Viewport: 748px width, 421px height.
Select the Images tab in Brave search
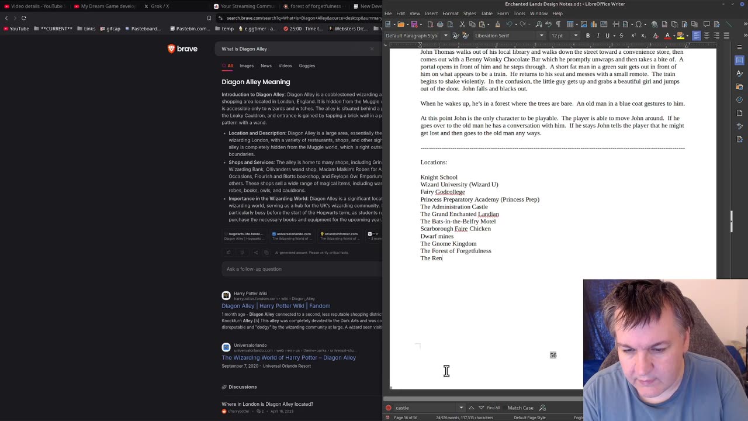tap(246, 65)
